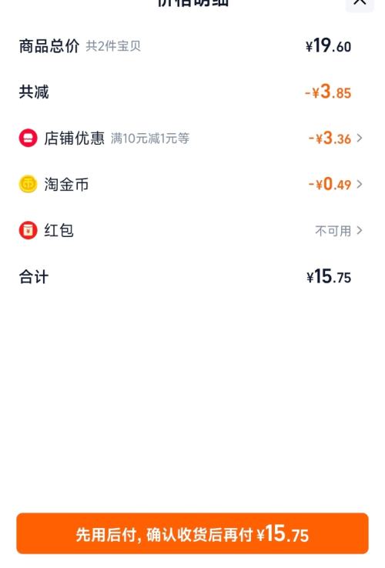This screenshot has height=568, width=385.
Task: Tap the 合计 ¥15.75 final amount
Action: 329,277
